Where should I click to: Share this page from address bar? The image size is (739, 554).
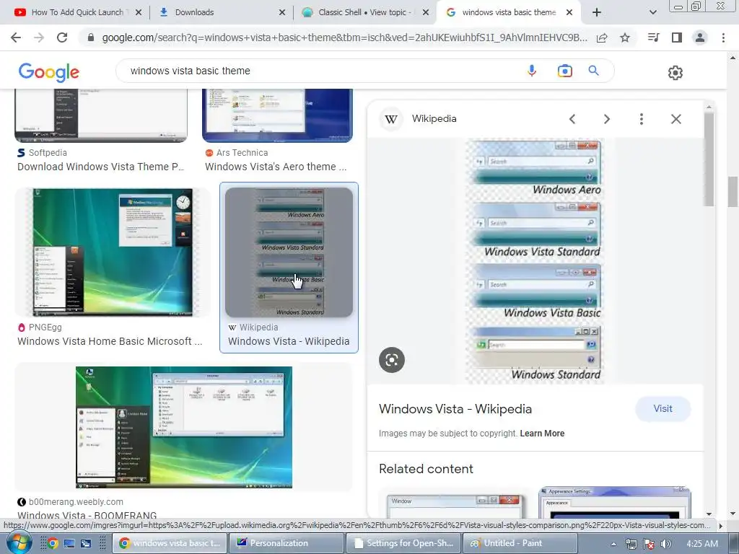(602, 38)
